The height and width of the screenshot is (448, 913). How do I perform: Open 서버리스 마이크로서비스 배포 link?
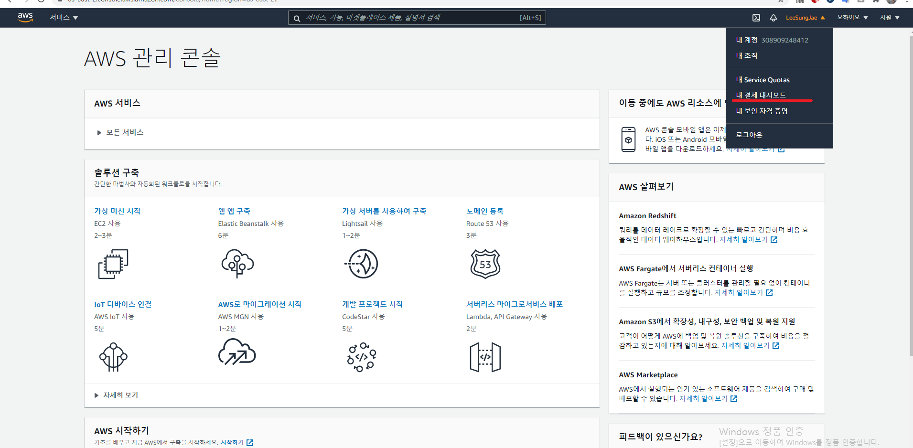pos(515,304)
